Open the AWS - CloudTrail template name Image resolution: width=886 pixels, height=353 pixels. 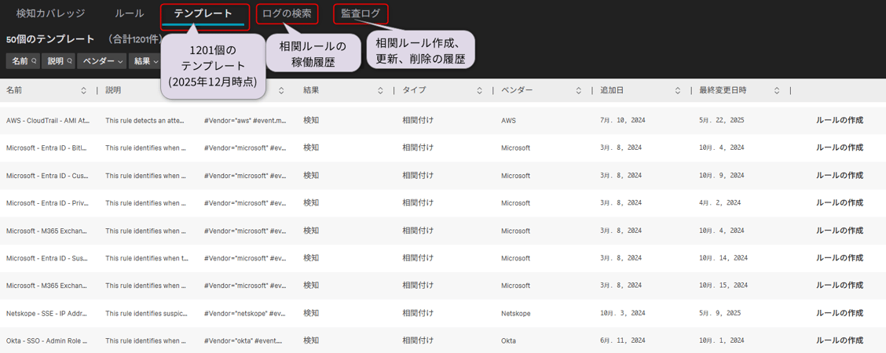(48, 121)
